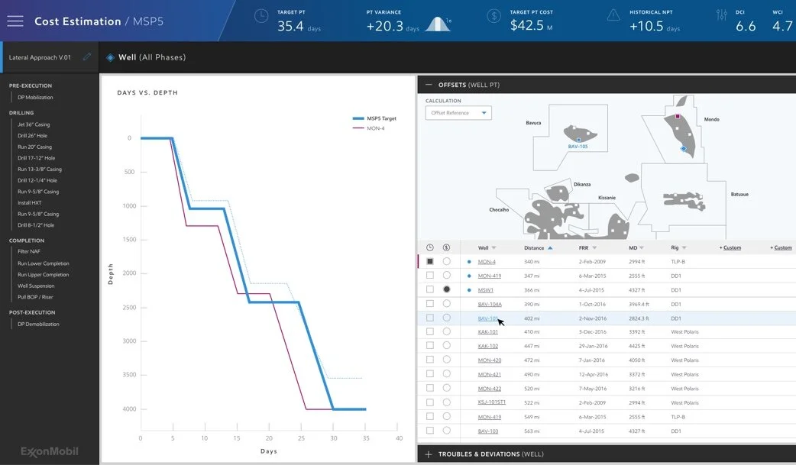
Task: Select the cost radio button for MON-4
Action: [x=446, y=261]
